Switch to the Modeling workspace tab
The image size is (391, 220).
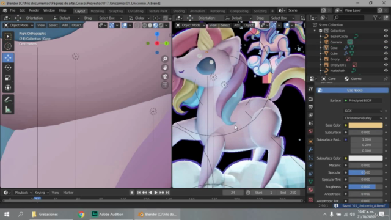tap(97, 11)
